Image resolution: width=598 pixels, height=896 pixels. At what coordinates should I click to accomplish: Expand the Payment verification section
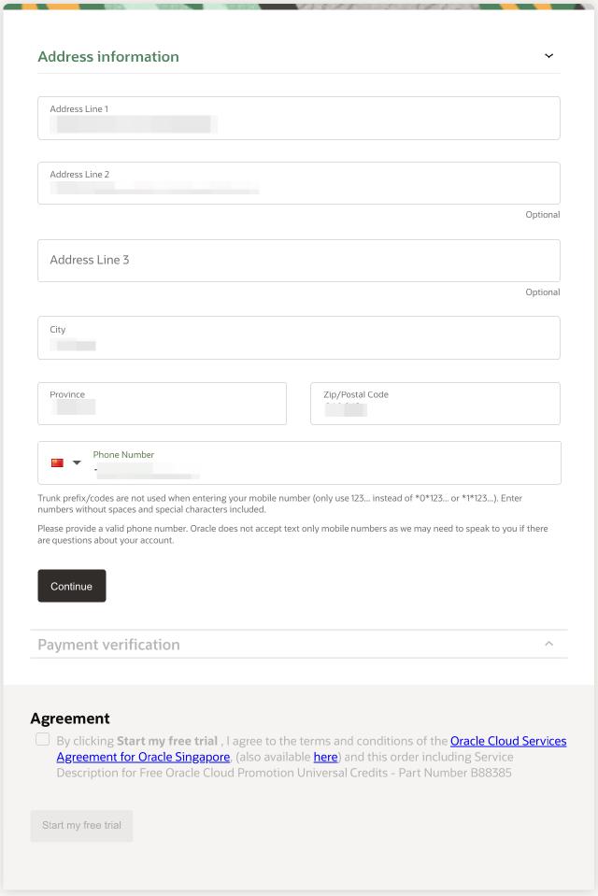[550, 644]
